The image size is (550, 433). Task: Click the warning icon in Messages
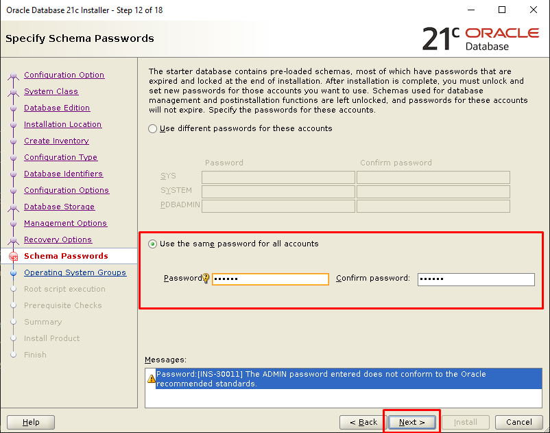tap(151, 379)
